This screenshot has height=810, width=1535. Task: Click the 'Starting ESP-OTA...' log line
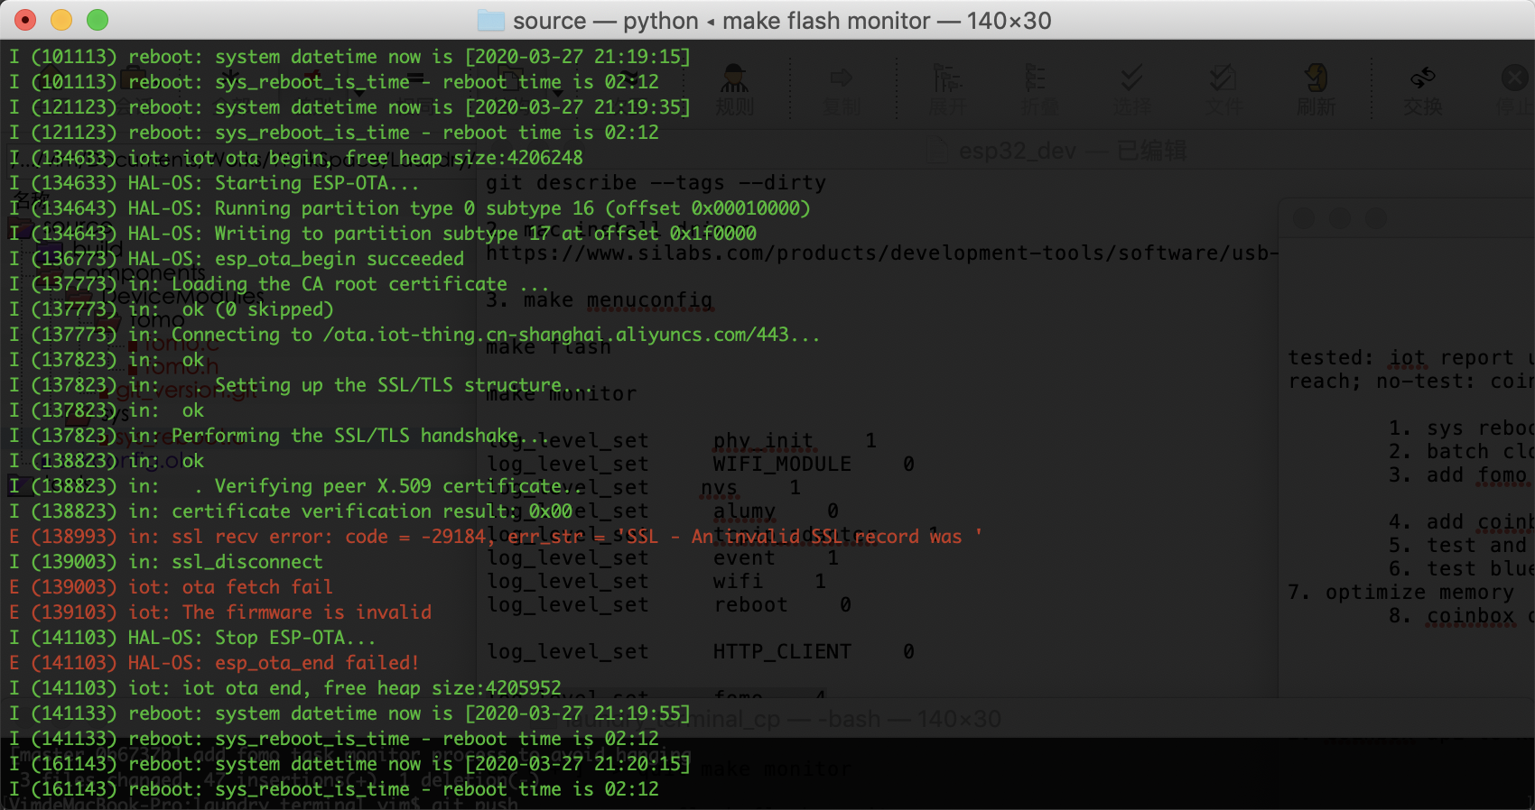coord(215,183)
